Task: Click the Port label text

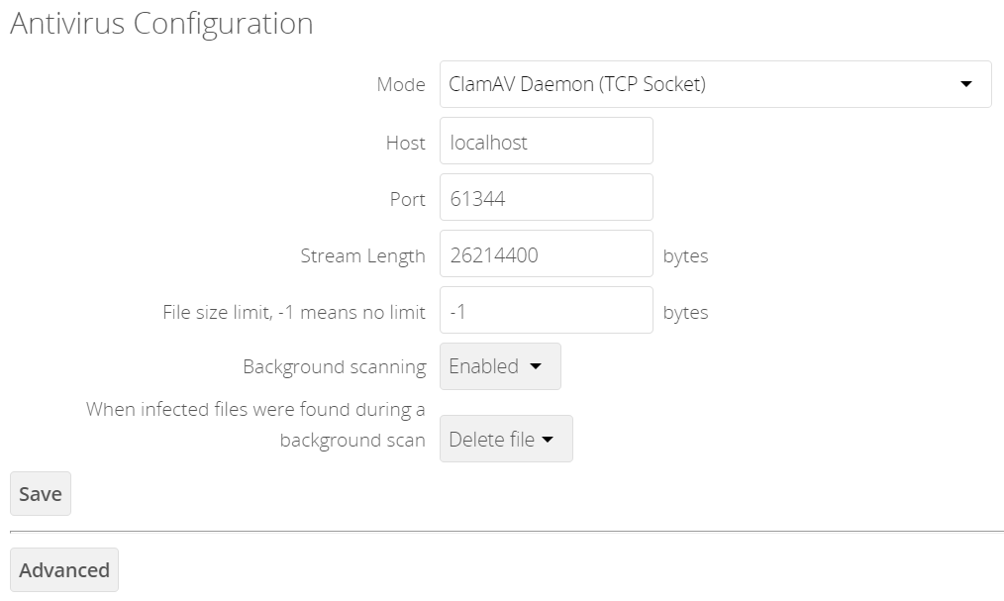Action: [407, 199]
